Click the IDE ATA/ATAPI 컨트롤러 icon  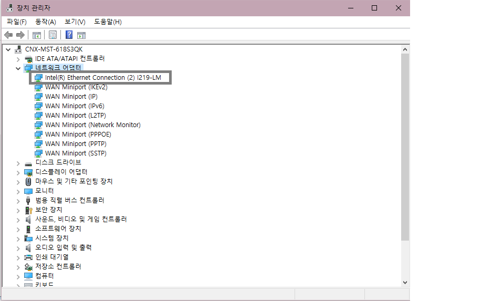[28, 59]
